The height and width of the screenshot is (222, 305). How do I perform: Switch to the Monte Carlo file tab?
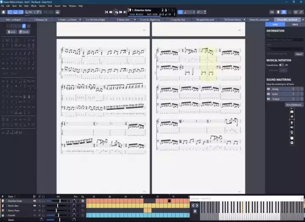tap(123, 19)
